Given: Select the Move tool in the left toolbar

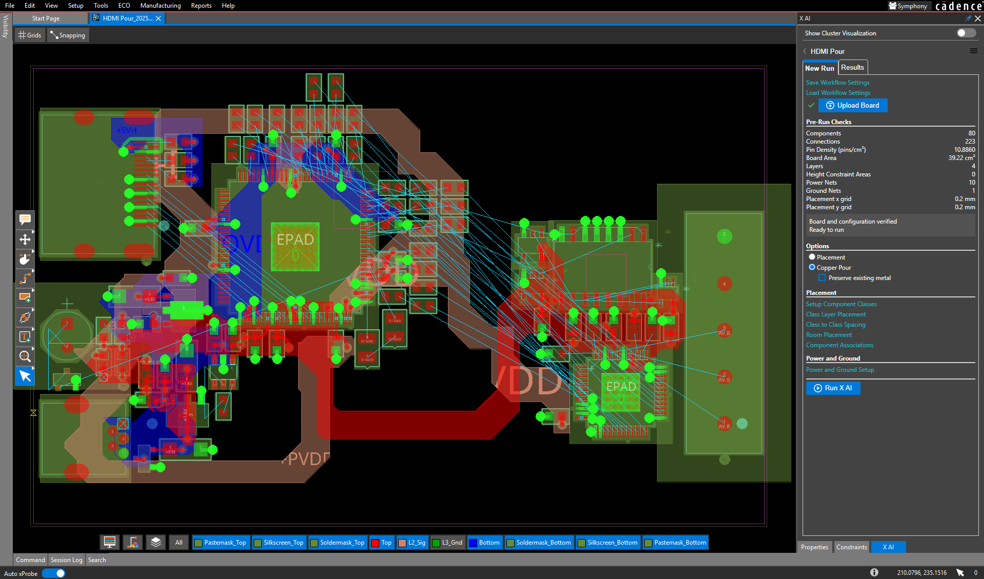Looking at the screenshot, I should tap(25, 239).
